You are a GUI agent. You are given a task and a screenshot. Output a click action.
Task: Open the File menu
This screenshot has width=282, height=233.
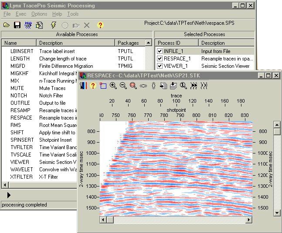(7, 14)
